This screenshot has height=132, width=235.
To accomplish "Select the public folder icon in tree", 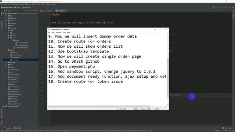I will pyautogui.click(x=9, y=26).
